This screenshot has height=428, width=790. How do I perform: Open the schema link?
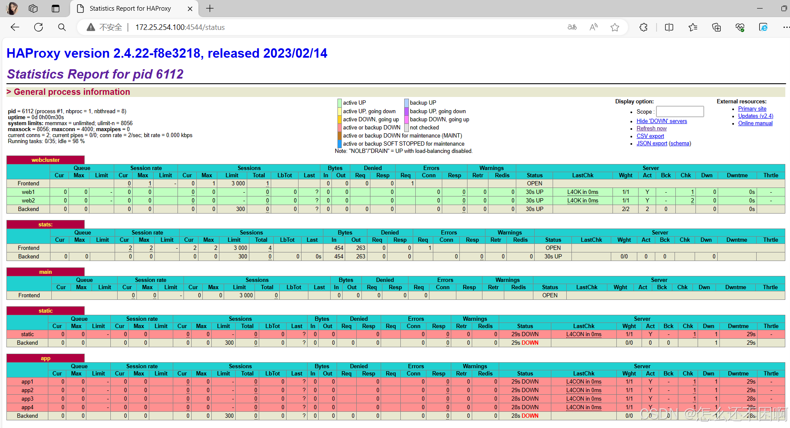pyautogui.click(x=680, y=144)
